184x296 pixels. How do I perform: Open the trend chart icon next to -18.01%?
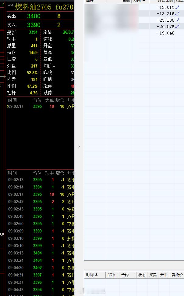click(x=177, y=7)
